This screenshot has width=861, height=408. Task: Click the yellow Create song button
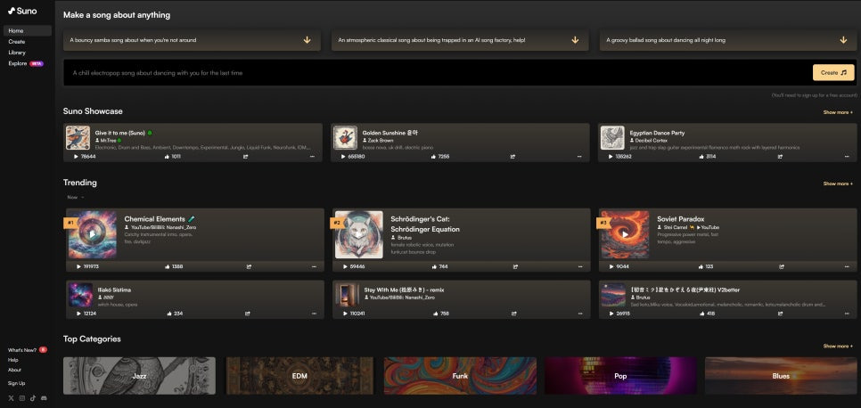(x=833, y=72)
